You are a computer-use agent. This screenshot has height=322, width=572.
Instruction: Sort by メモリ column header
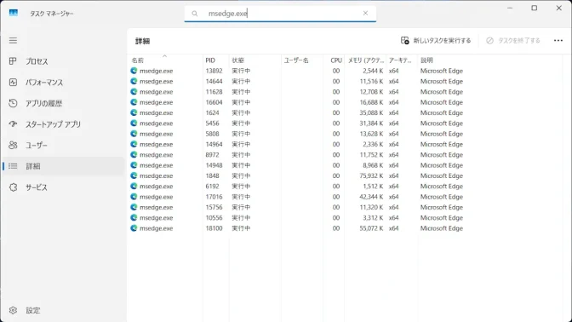coord(365,60)
